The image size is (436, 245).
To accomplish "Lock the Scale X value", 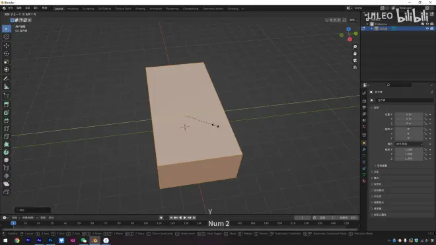I will (425, 150).
